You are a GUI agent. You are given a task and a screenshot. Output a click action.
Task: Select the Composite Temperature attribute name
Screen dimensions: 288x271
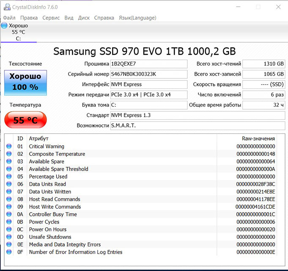click(57, 154)
